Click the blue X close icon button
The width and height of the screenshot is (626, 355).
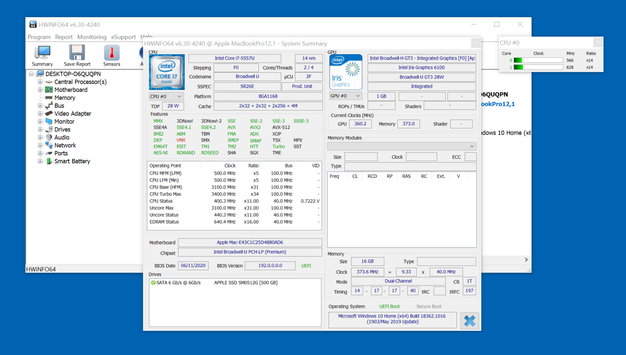tap(469, 321)
